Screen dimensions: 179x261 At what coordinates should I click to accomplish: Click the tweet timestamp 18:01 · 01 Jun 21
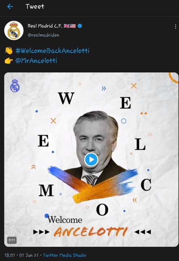[x=21, y=255]
